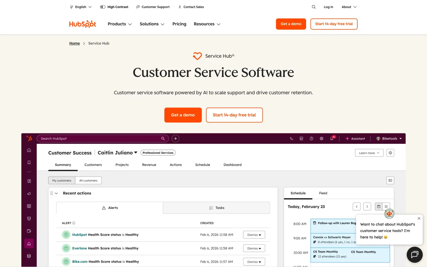
Task: Expand the Solutions menu
Action: tap(152, 24)
